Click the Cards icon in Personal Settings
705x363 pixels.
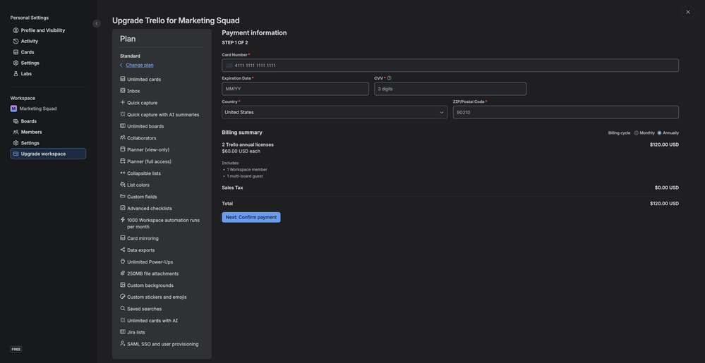[x=16, y=52]
